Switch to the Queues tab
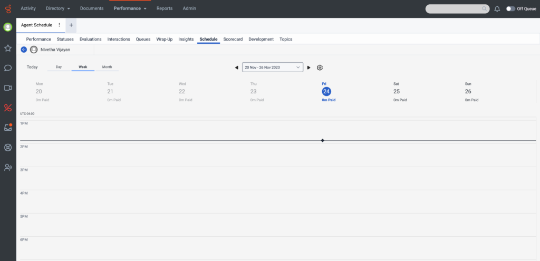This screenshot has width=540, height=261. 143,39
